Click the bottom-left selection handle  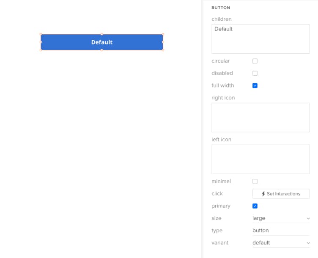[41, 50]
